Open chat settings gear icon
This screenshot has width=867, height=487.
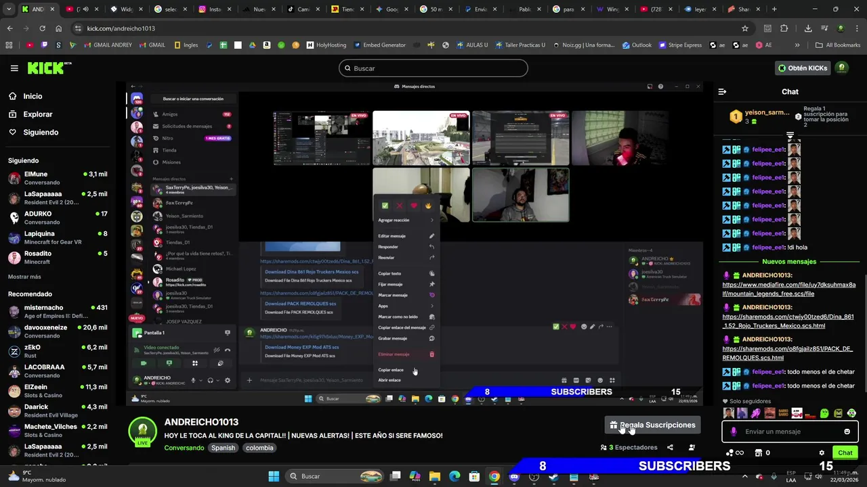(822, 453)
